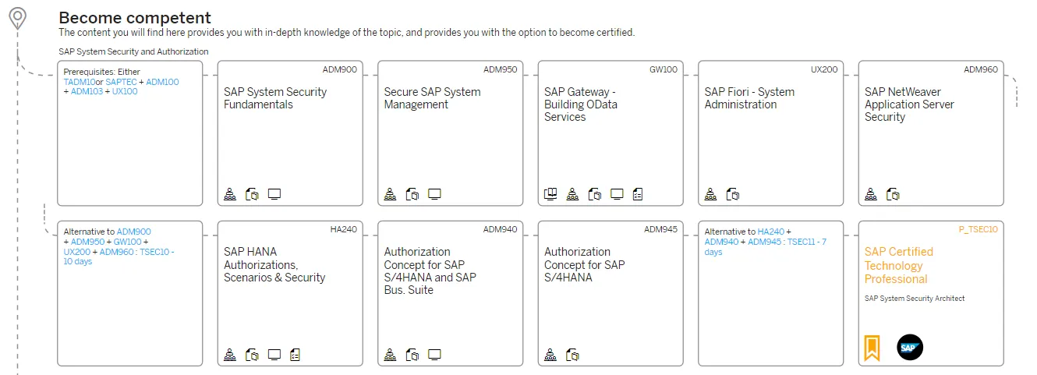Open SAP Fiori - System Administration course

[749, 98]
